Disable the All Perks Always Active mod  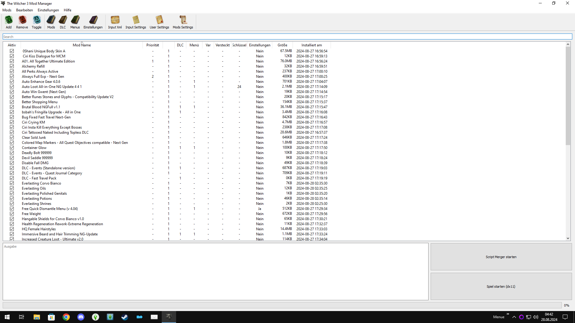coord(12,71)
